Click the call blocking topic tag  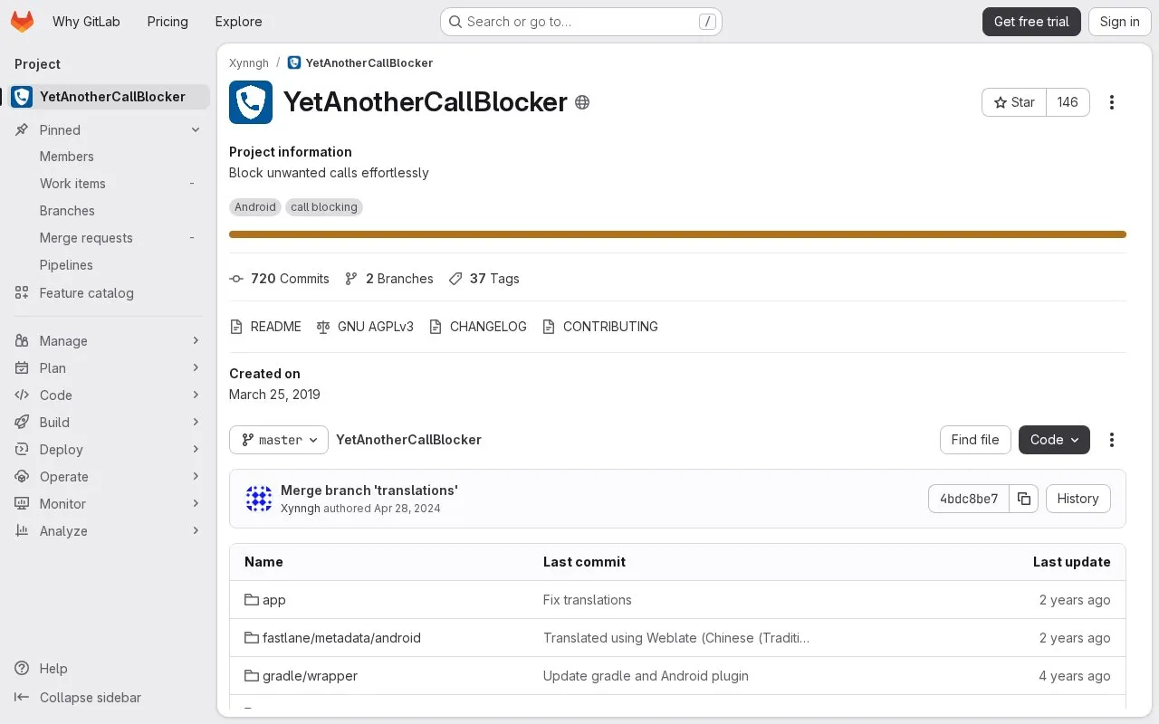[324, 207]
